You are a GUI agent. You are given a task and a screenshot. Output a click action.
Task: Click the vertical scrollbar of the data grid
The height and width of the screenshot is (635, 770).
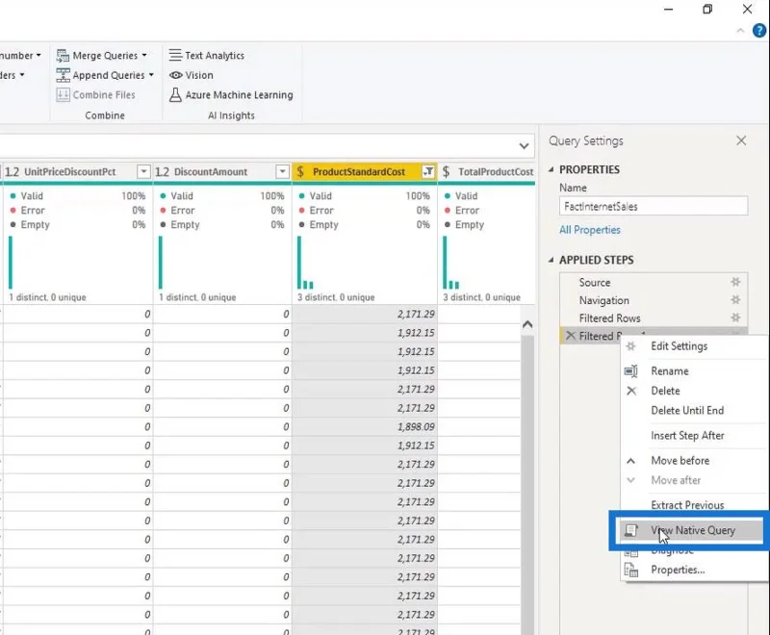click(x=527, y=483)
